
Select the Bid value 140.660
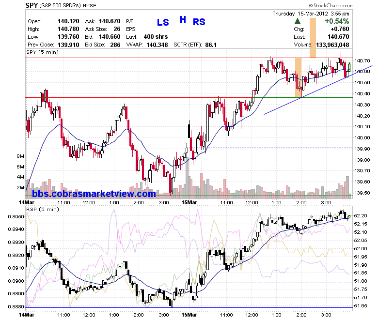pos(110,37)
